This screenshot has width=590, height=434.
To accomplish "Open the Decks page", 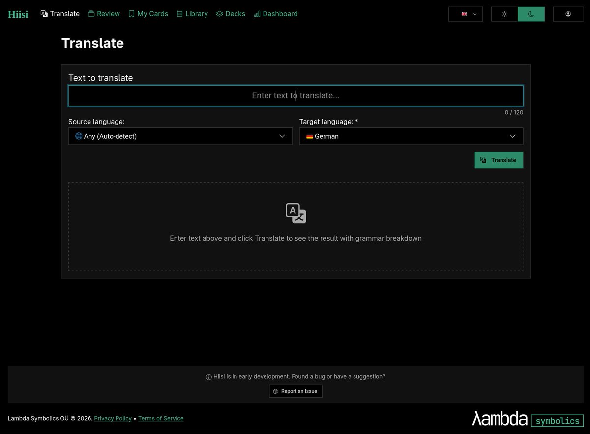I will click(x=231, y=14).
